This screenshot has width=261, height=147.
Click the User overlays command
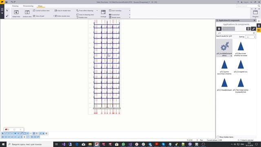(115, 11)
